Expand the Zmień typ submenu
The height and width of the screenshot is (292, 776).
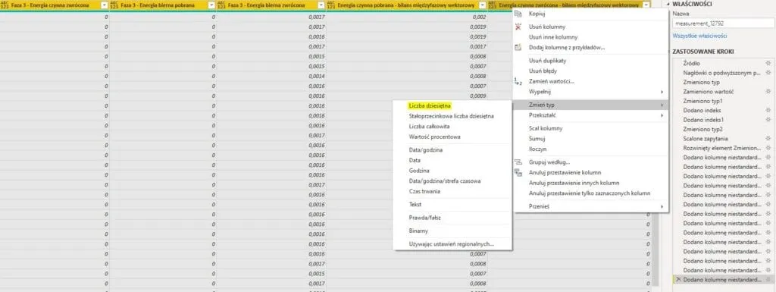tap(590, 105)
